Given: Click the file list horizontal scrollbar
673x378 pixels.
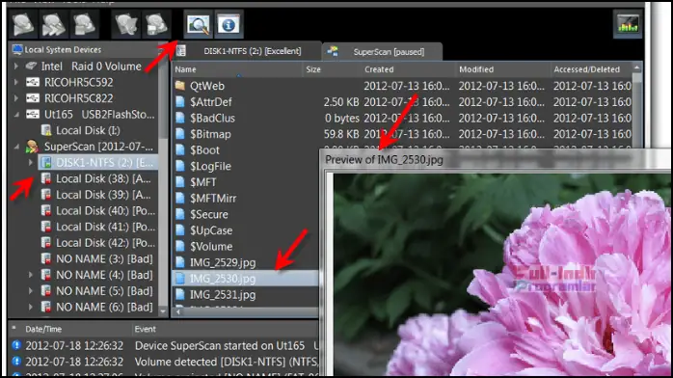Looking at the screenshot, I should [x=247, y=311].
